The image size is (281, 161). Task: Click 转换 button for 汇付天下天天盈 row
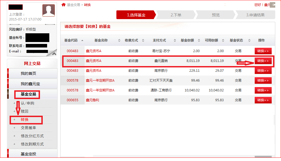point(263,80)
